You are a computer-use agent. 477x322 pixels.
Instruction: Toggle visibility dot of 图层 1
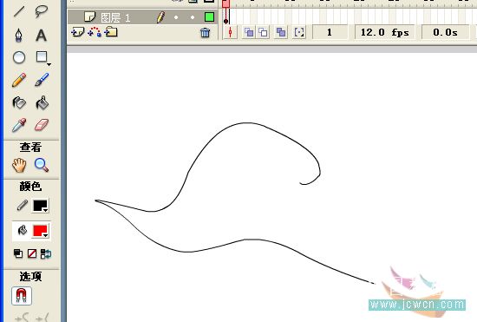tap(176, 17)
